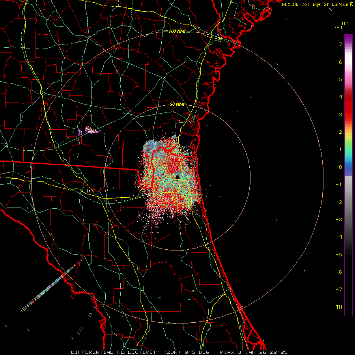This screenshot has height=355, width=355.
Task: Click DIFFERENTIAL REFLECTIVITY (ZDR) in the caption
Action: click(126, 352)
